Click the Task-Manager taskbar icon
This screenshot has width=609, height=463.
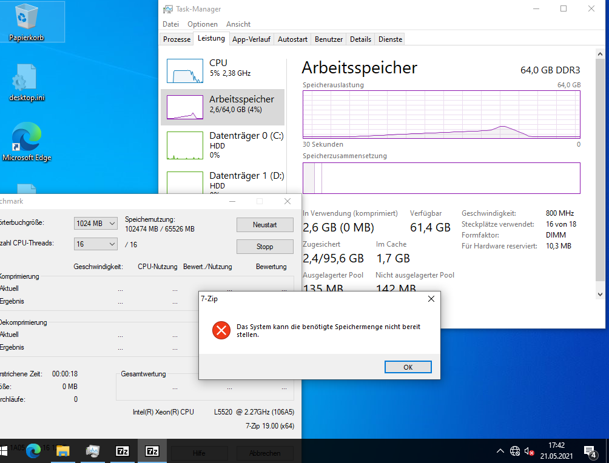(x=93, y=451)
